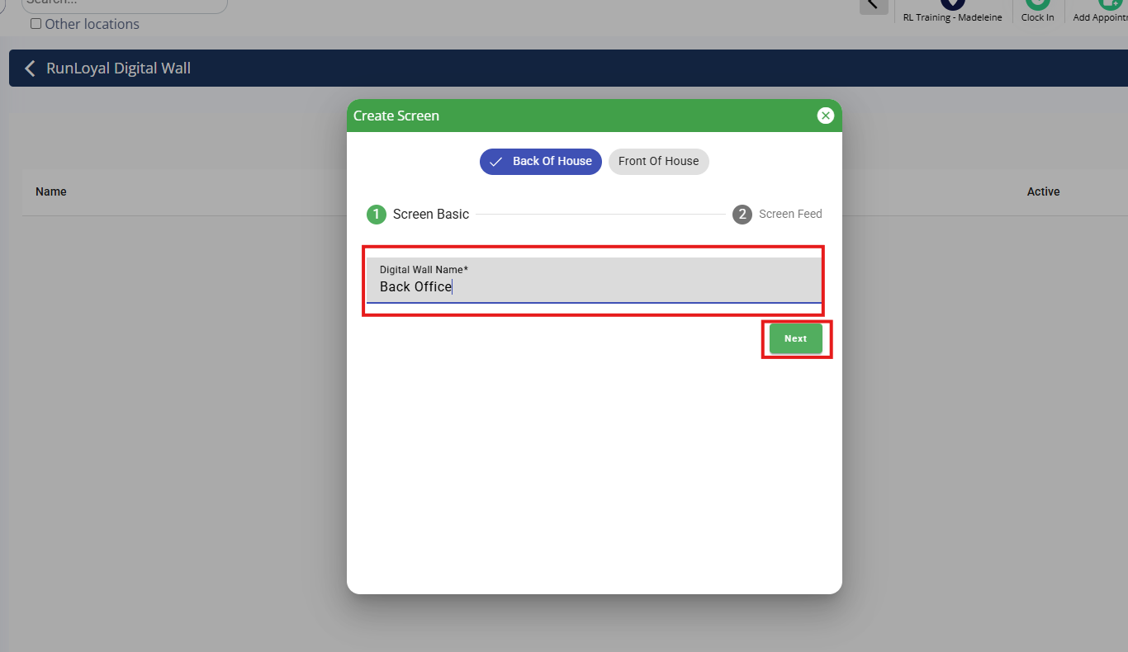Enable the Other locations checkbox
The height and width of the screenshot is (652, 1128).
pos(36,24)
